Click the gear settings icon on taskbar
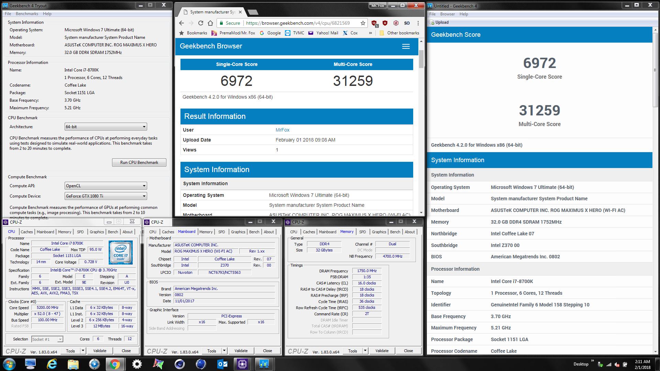 [137, 364]
